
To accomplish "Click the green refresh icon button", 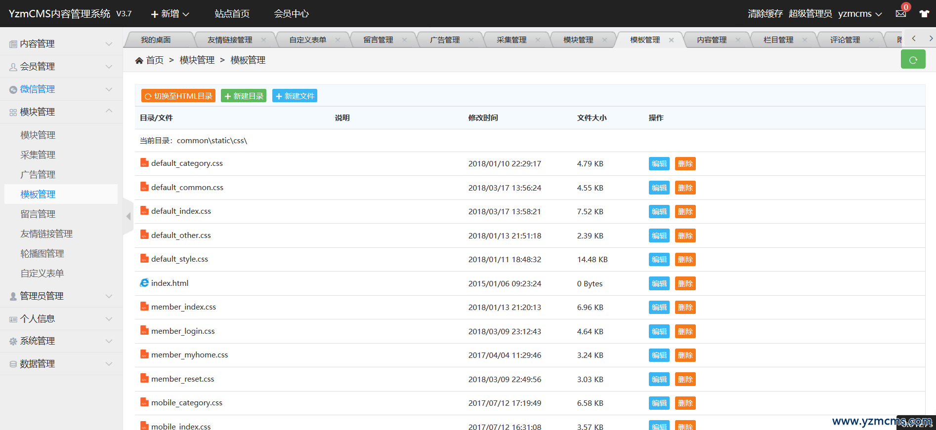I will pos(913,60).
